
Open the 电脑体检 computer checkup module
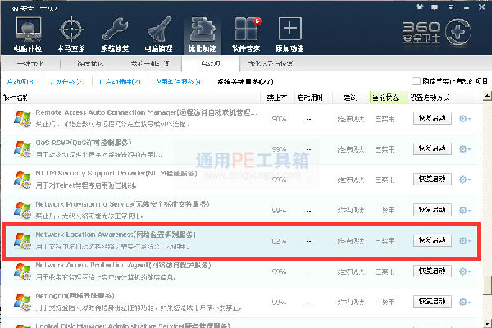[28, 34]
